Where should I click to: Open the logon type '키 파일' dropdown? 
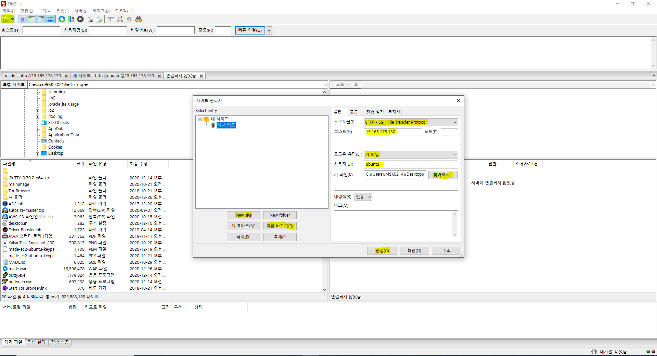click(411, 154)
